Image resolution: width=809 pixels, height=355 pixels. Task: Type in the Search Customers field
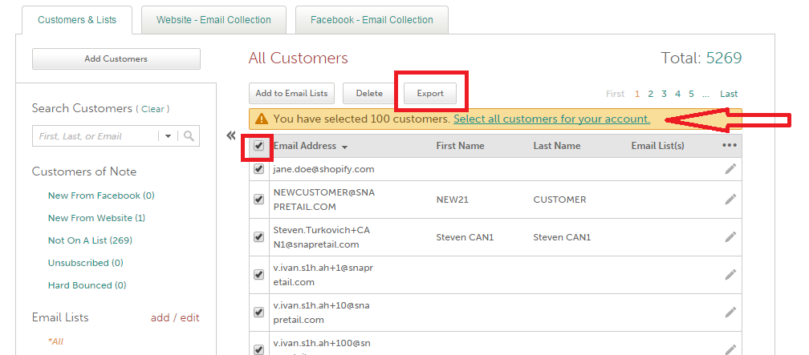[x=96, y=136]
